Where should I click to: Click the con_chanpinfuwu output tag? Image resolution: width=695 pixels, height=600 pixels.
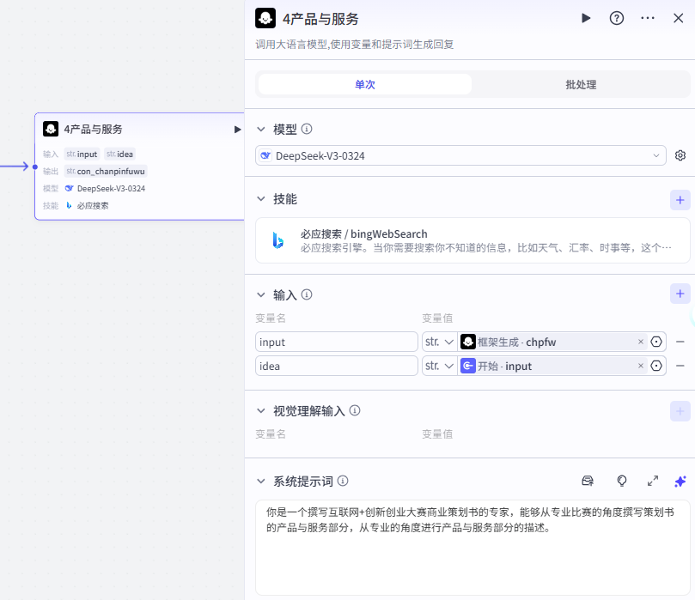[106, 172]
